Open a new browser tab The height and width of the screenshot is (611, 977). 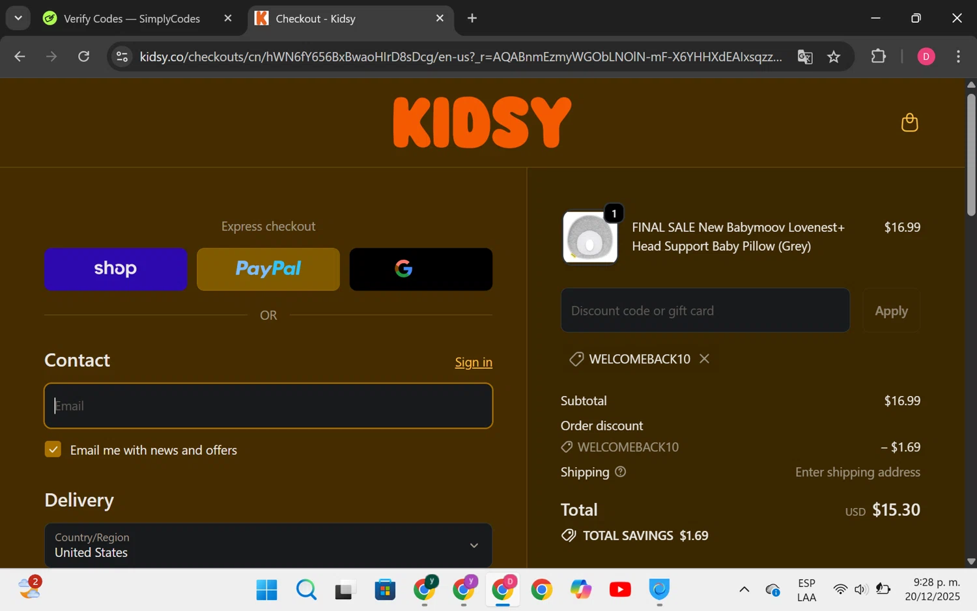[472, 18]
